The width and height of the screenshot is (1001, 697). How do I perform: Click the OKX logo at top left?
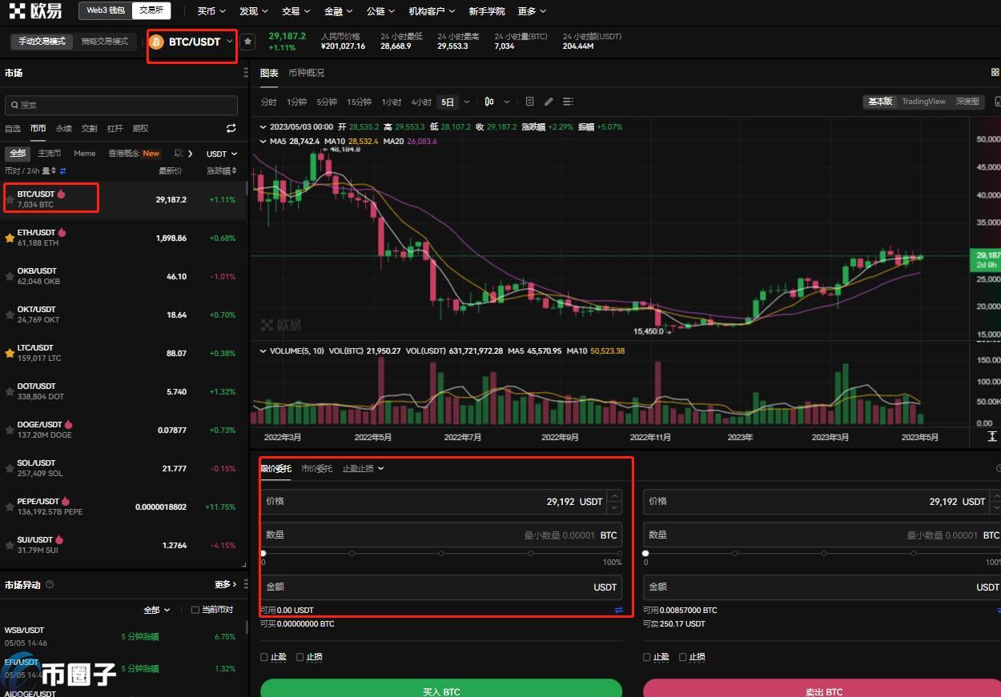click(35, 11)
